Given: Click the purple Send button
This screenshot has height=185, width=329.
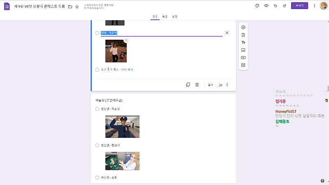Looking at the screenshot, I should coord(299,6).
